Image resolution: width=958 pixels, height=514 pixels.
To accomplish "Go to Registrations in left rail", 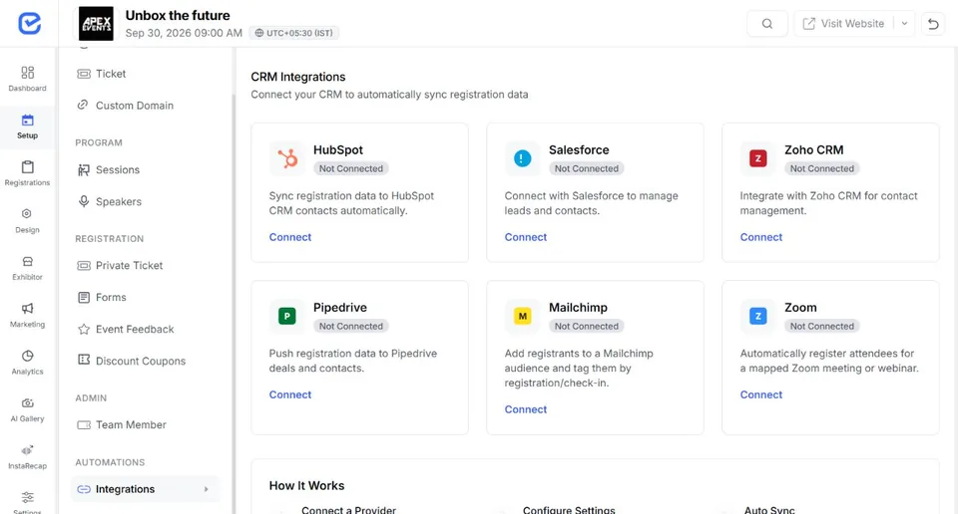I will (x=27, y=173).
